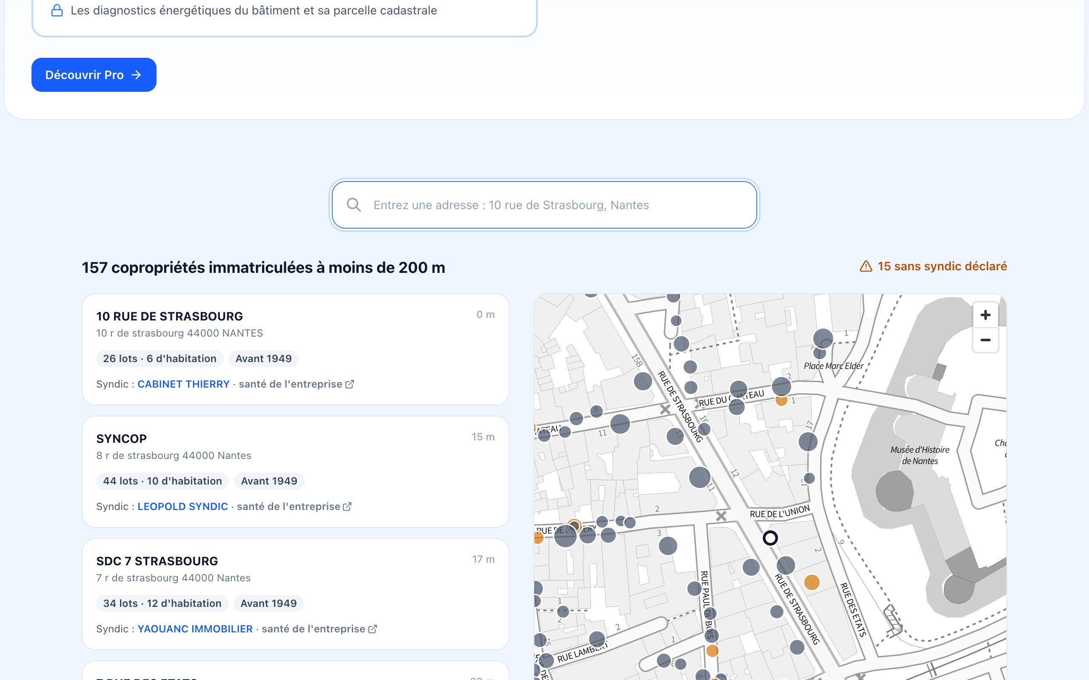Click the 44 lots · 10 d'habitation badge
This screenshot has width=1089, height=680.
tap(162, 481)
